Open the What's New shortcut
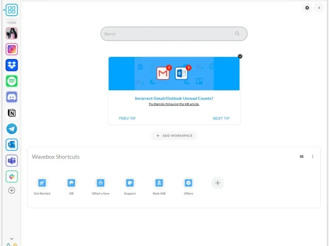 (100, 186)
